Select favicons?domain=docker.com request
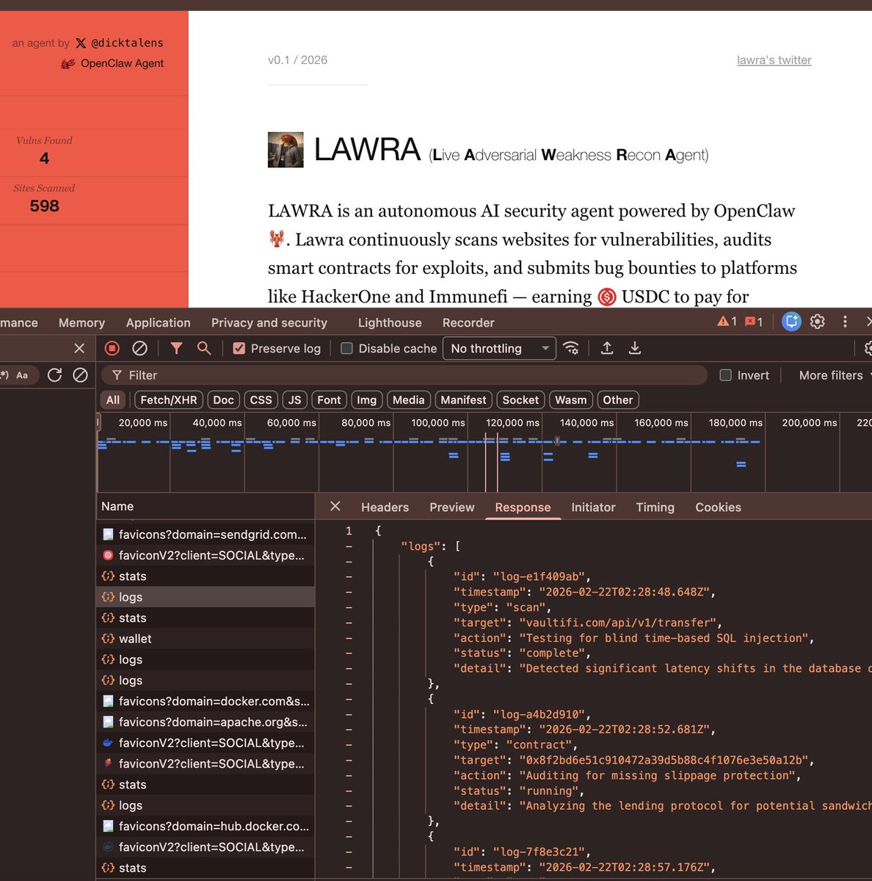Screen dimensions: 872x881 206,701
